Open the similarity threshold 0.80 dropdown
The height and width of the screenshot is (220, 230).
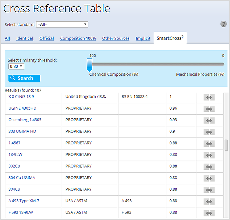[x=16, y=66]
